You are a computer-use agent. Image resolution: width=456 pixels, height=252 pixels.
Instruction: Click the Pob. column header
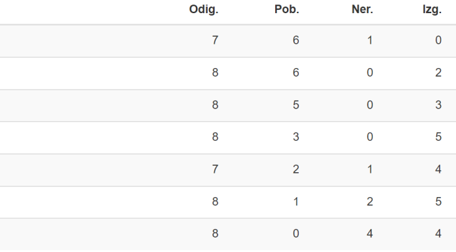pos(286,10)
